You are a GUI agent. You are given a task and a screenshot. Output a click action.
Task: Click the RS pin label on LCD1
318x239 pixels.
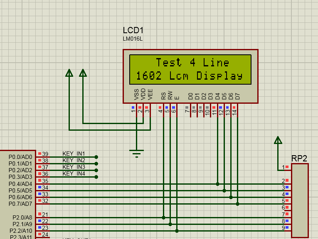click(163, 96)
